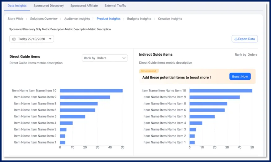Click the Recommend badge on banner
Screen dimensions: 271x162
149,71
